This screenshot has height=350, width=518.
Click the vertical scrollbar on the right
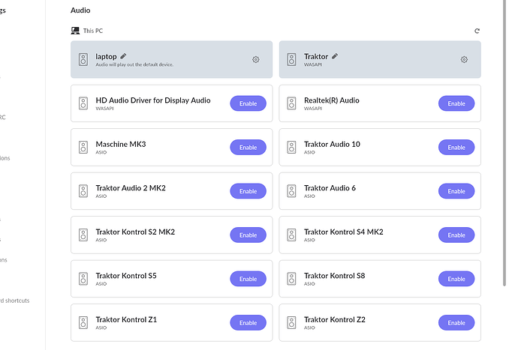504,150
